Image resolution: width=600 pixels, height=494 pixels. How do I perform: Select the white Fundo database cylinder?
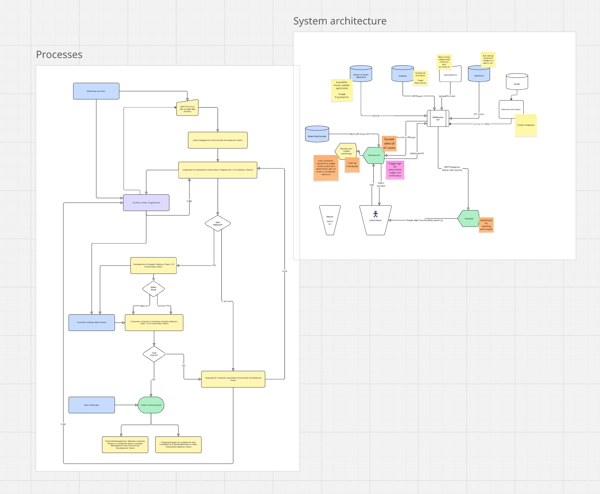coord(517,82)
